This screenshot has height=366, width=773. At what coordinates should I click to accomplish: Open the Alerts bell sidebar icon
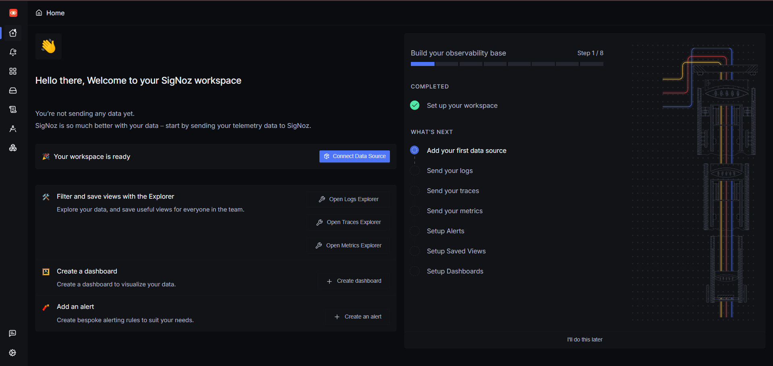tap(13, 52)
